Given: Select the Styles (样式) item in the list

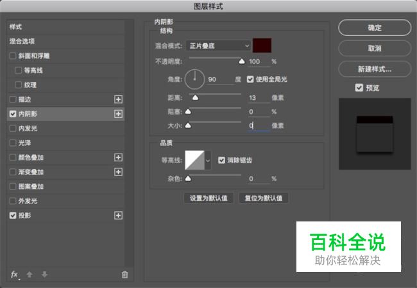Looking at the screenshot, I should click(x=65, y=27).
